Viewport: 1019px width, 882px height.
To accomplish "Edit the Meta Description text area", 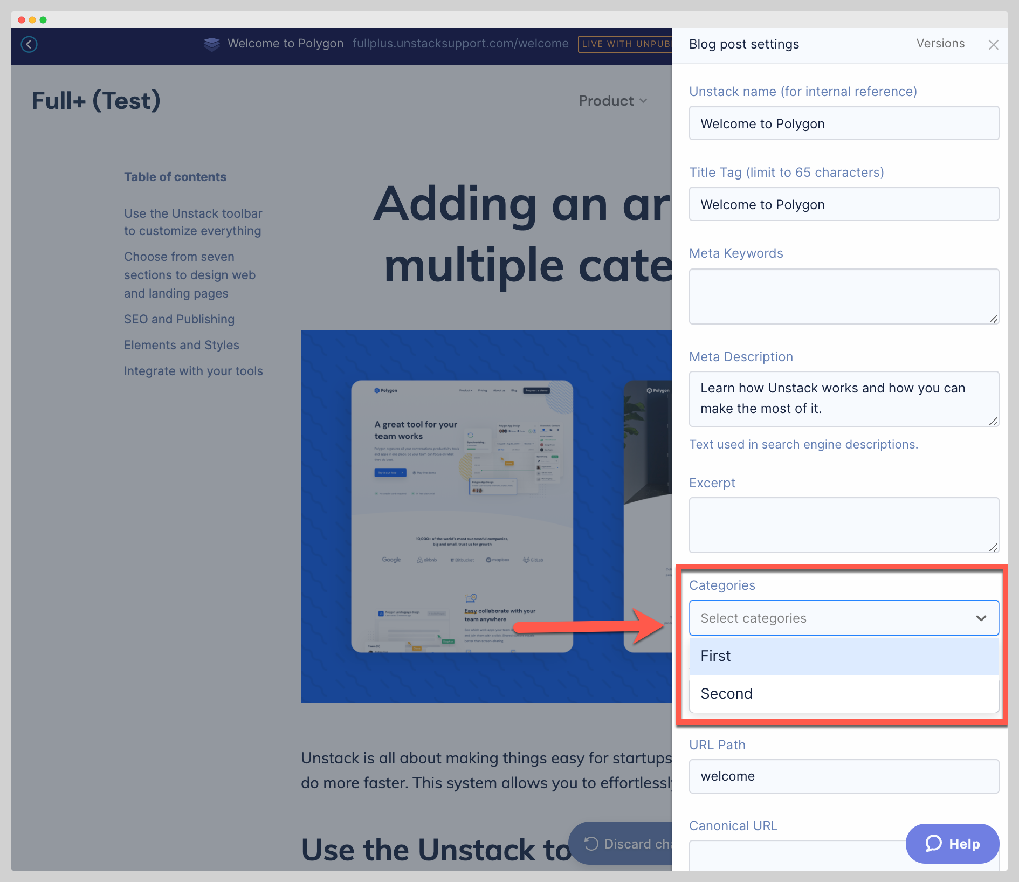I will click(844, 399).
